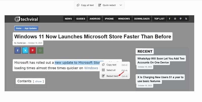
Task: Open the ANDROID nav tab
Action: tap(95, 18)
